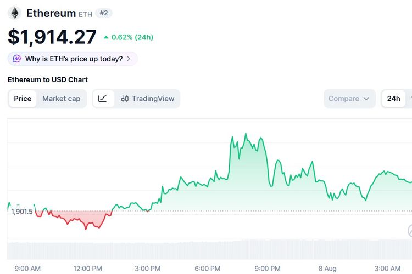This screenshot has height=274, width=412.
Task: Click the 12:00 PM axis label
Action: [87, 269]
